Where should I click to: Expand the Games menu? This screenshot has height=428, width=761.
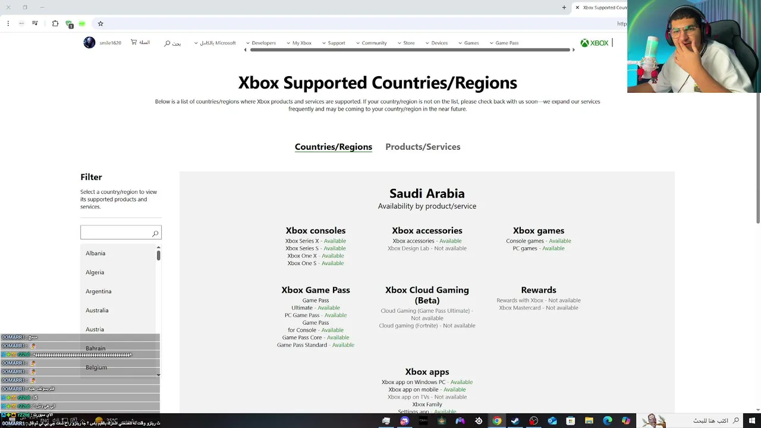tap(468, 43)
